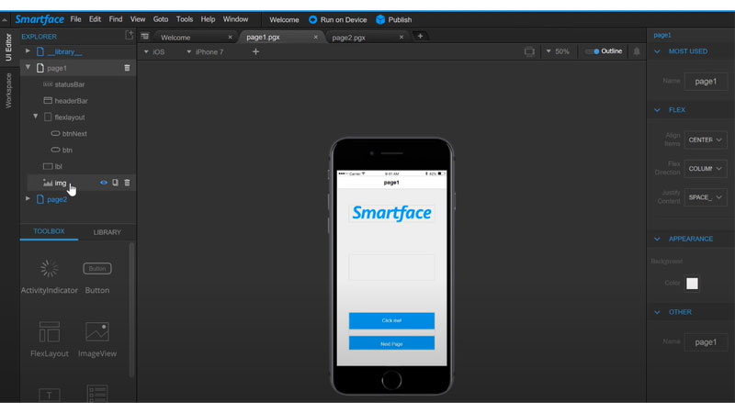This screenshot has width=735, height=413.
Task: Expand the page2 tree node
Action: tap(28, 198)
